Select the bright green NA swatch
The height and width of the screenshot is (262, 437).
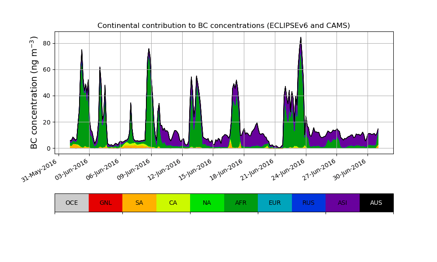(x=207, y=203)
